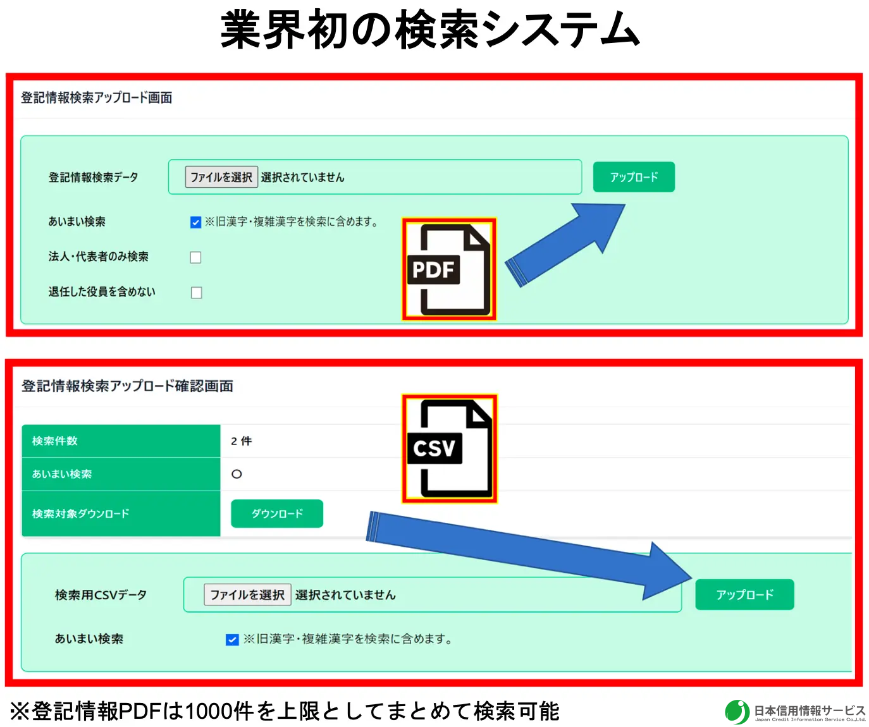
Task: Click the green Japan Credit Information Service logo
Action: click(737, 712)
